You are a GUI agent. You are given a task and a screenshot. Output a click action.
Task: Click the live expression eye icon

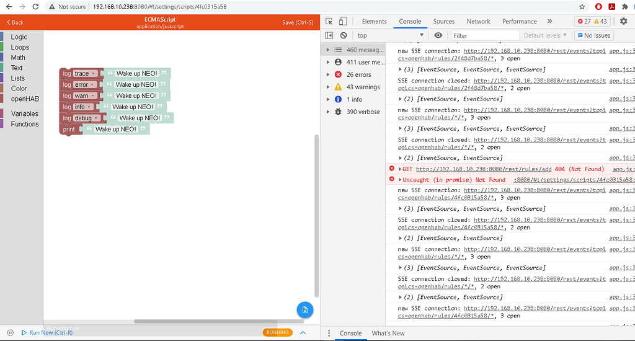pyautogui.click(x=438, y=35)
